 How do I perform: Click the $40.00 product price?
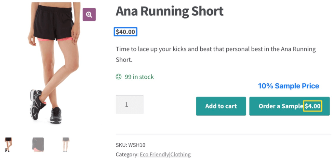[x=126, y=32]
